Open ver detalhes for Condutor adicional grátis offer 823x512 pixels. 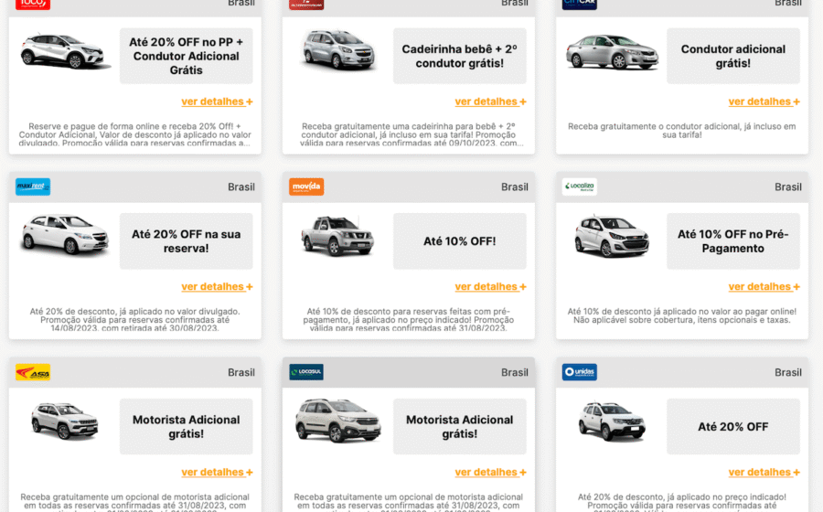click(764, 101)
